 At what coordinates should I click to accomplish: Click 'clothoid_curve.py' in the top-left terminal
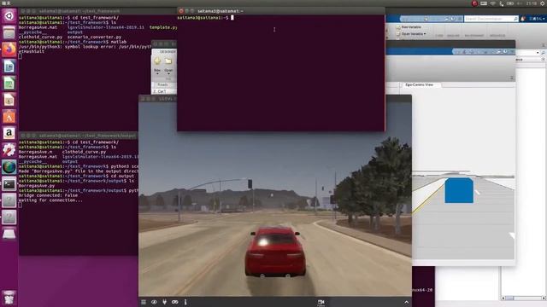coord(40,37)
